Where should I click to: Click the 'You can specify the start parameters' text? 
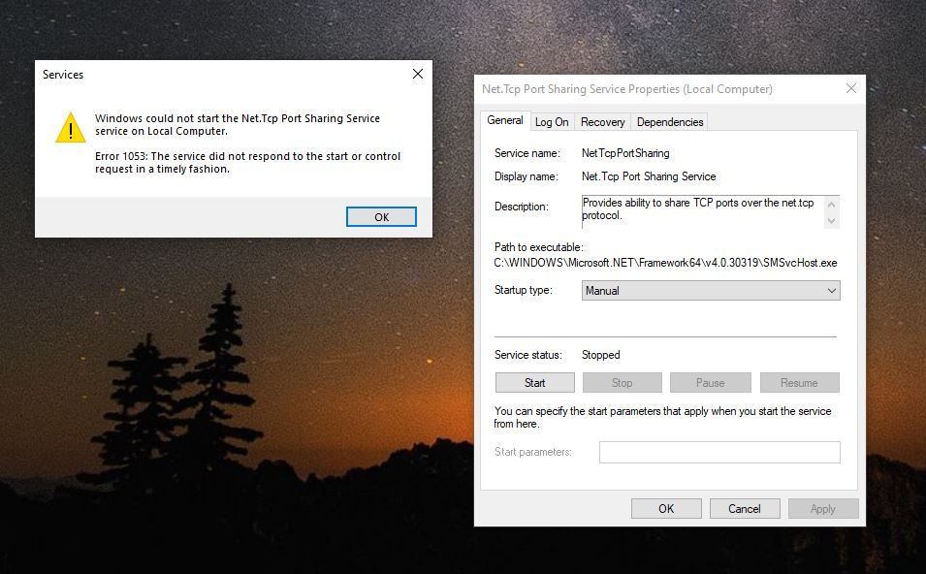pyautogui.click(x=662, y=417)
